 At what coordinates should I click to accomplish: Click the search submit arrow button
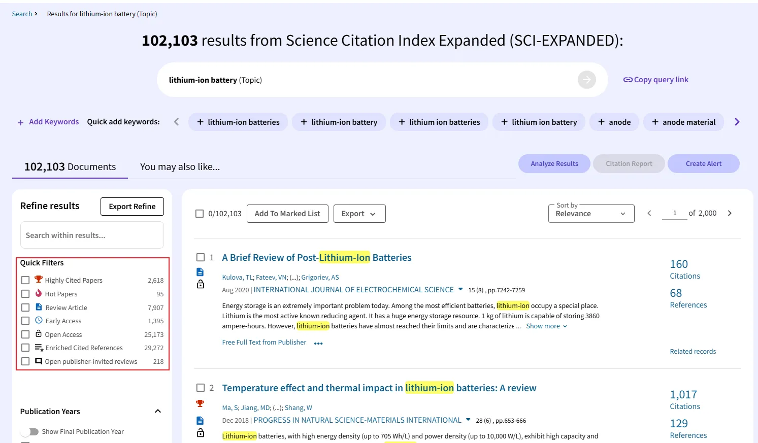pos(586,80)
